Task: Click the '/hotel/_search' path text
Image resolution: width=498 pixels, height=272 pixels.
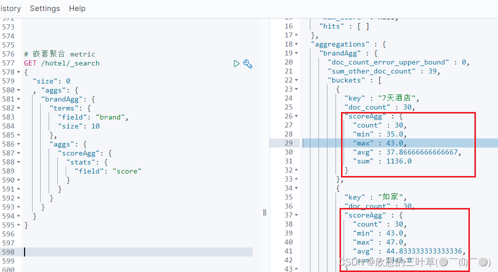Action: click(x=70, y=63)
